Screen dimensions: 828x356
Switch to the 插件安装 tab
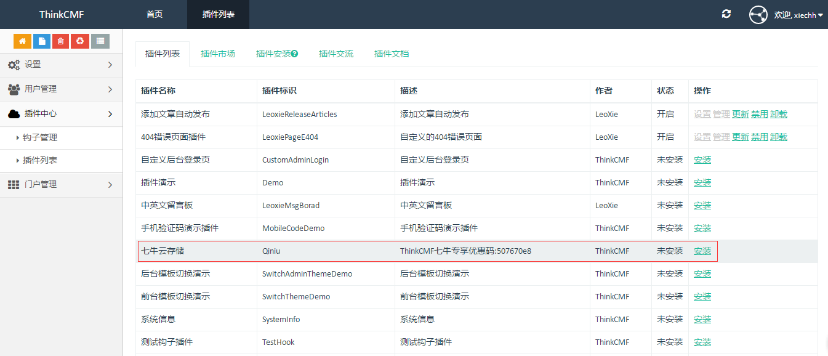click(x=277, y=54)
